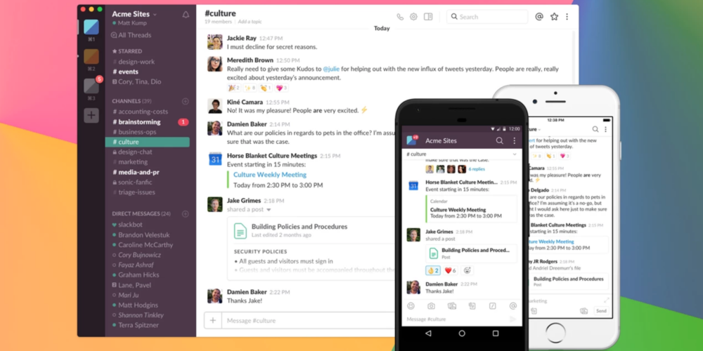This screenshot has height=351, width=703.
Task: Open the media-and-pr channel
Action: click(136, 172)
